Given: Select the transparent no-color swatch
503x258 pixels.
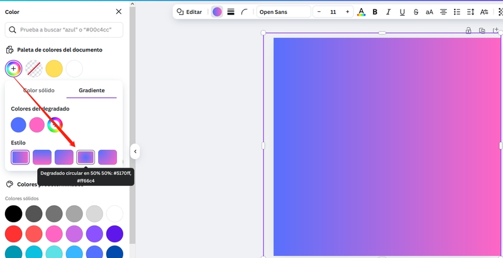Looking at the screenshot, I should (34, 68).
